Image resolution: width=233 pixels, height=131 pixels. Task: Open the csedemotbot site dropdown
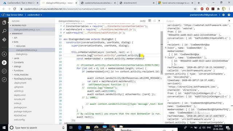point(35,15)
